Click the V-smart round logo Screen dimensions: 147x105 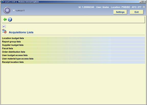(7, 10)
